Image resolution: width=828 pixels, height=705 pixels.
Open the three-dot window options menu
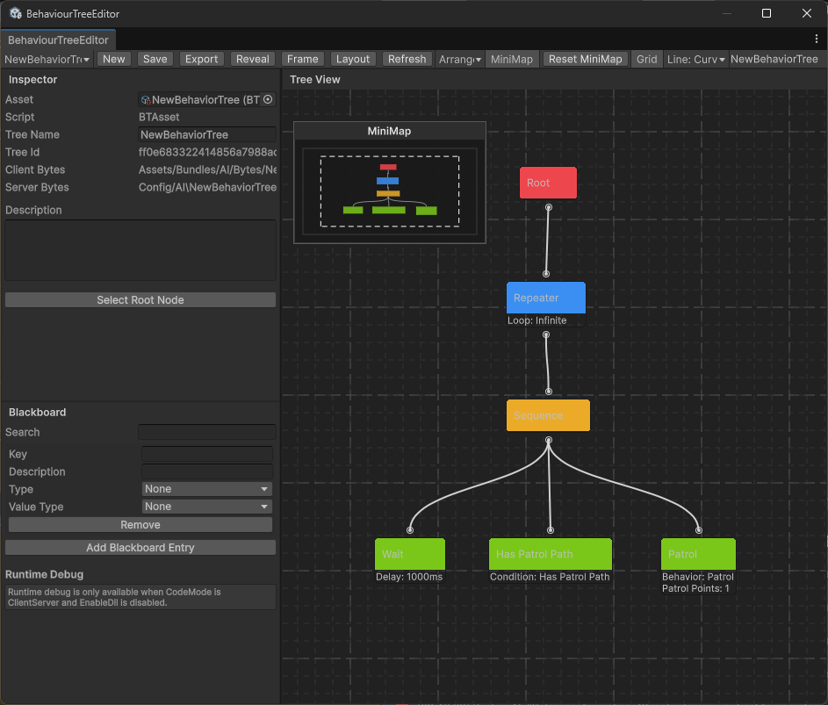tap(817, 40)
